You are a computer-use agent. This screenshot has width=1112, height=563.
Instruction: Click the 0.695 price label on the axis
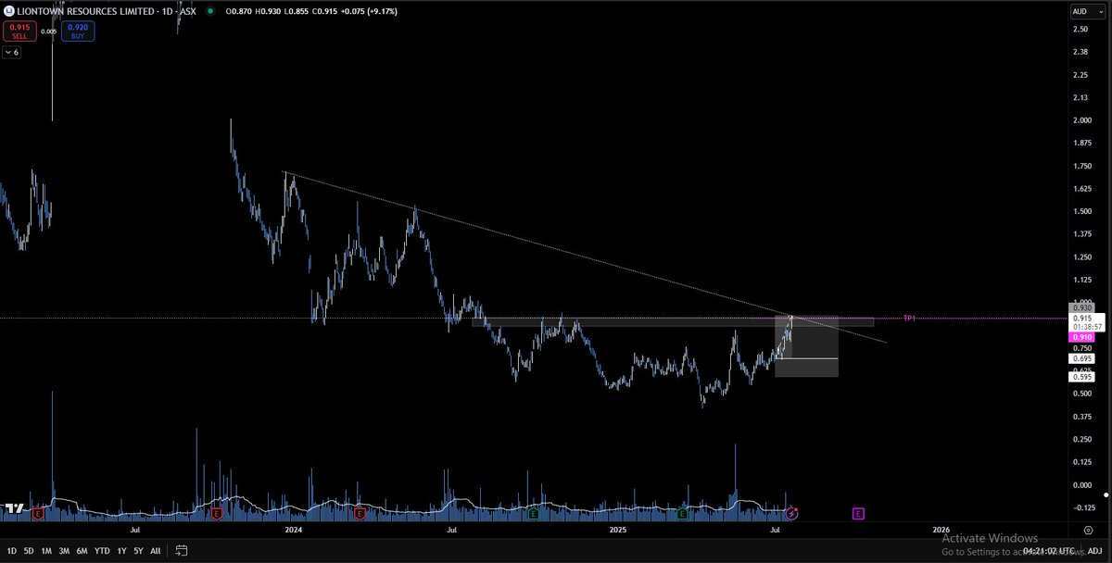click(x=1083, y=358)
